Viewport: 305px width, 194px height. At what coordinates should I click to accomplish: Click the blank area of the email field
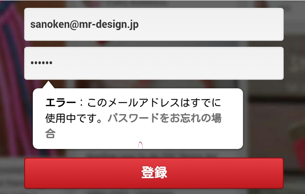pos(211,24)
